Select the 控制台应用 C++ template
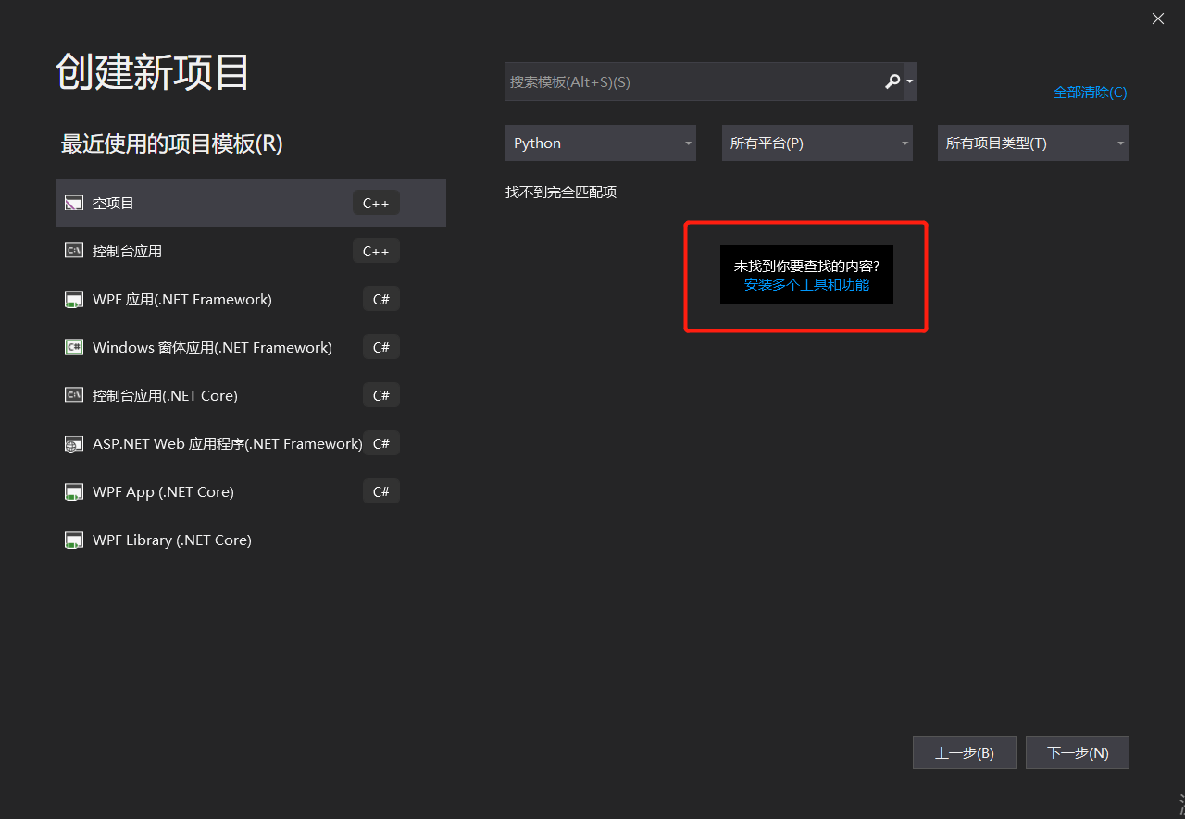The width and height of the screenshot is (1185, 819). (251, 251)
